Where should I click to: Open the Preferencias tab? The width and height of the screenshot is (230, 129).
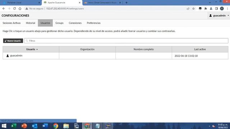point(93,23)
